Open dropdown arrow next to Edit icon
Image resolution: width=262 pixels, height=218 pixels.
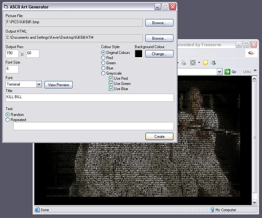199,63
